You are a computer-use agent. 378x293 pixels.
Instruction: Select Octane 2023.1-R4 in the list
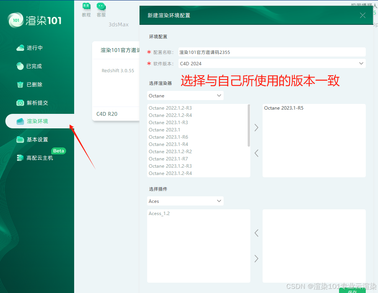click(168, 144)
